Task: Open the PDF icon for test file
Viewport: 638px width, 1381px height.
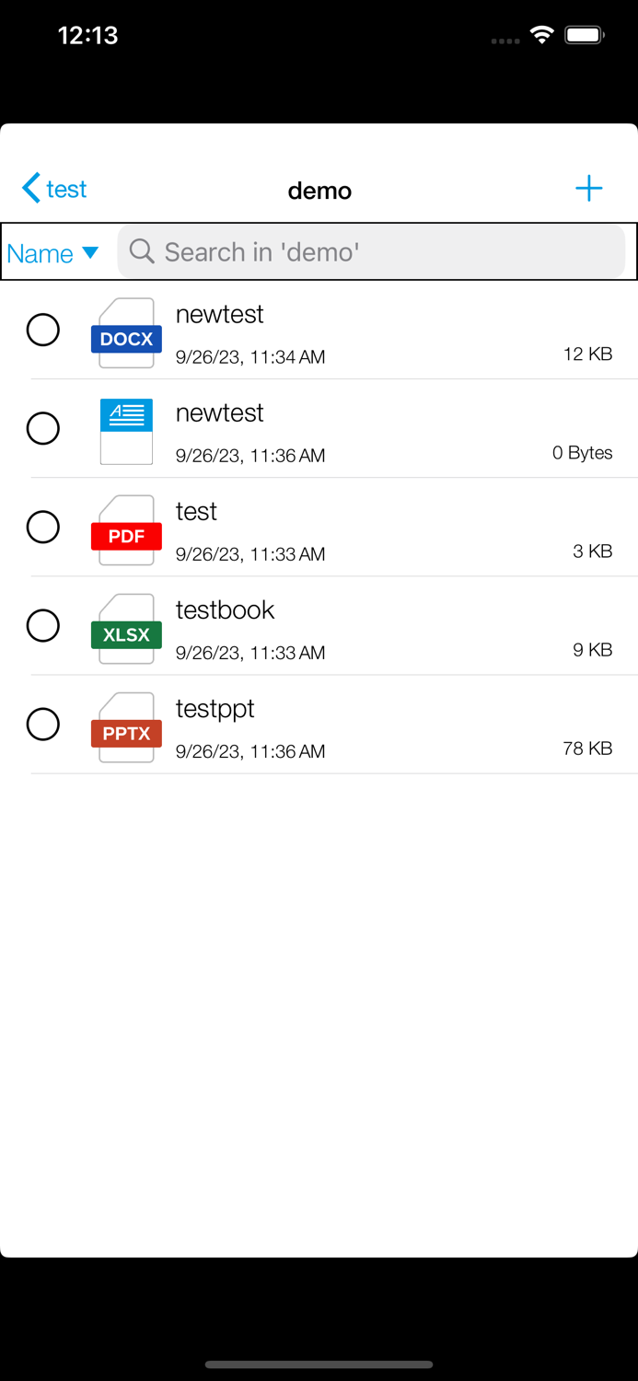Action: 126,529
